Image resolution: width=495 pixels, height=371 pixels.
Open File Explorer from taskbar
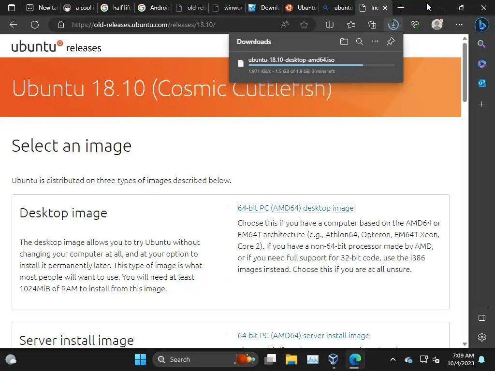click(291, 359)
